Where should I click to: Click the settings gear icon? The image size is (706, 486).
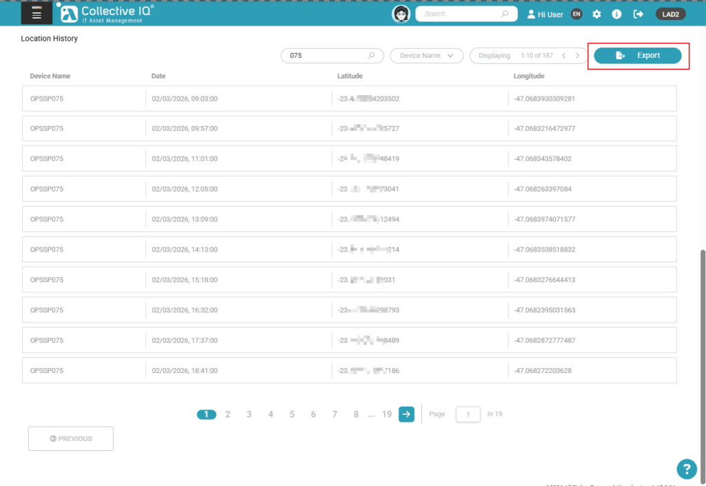596,14
